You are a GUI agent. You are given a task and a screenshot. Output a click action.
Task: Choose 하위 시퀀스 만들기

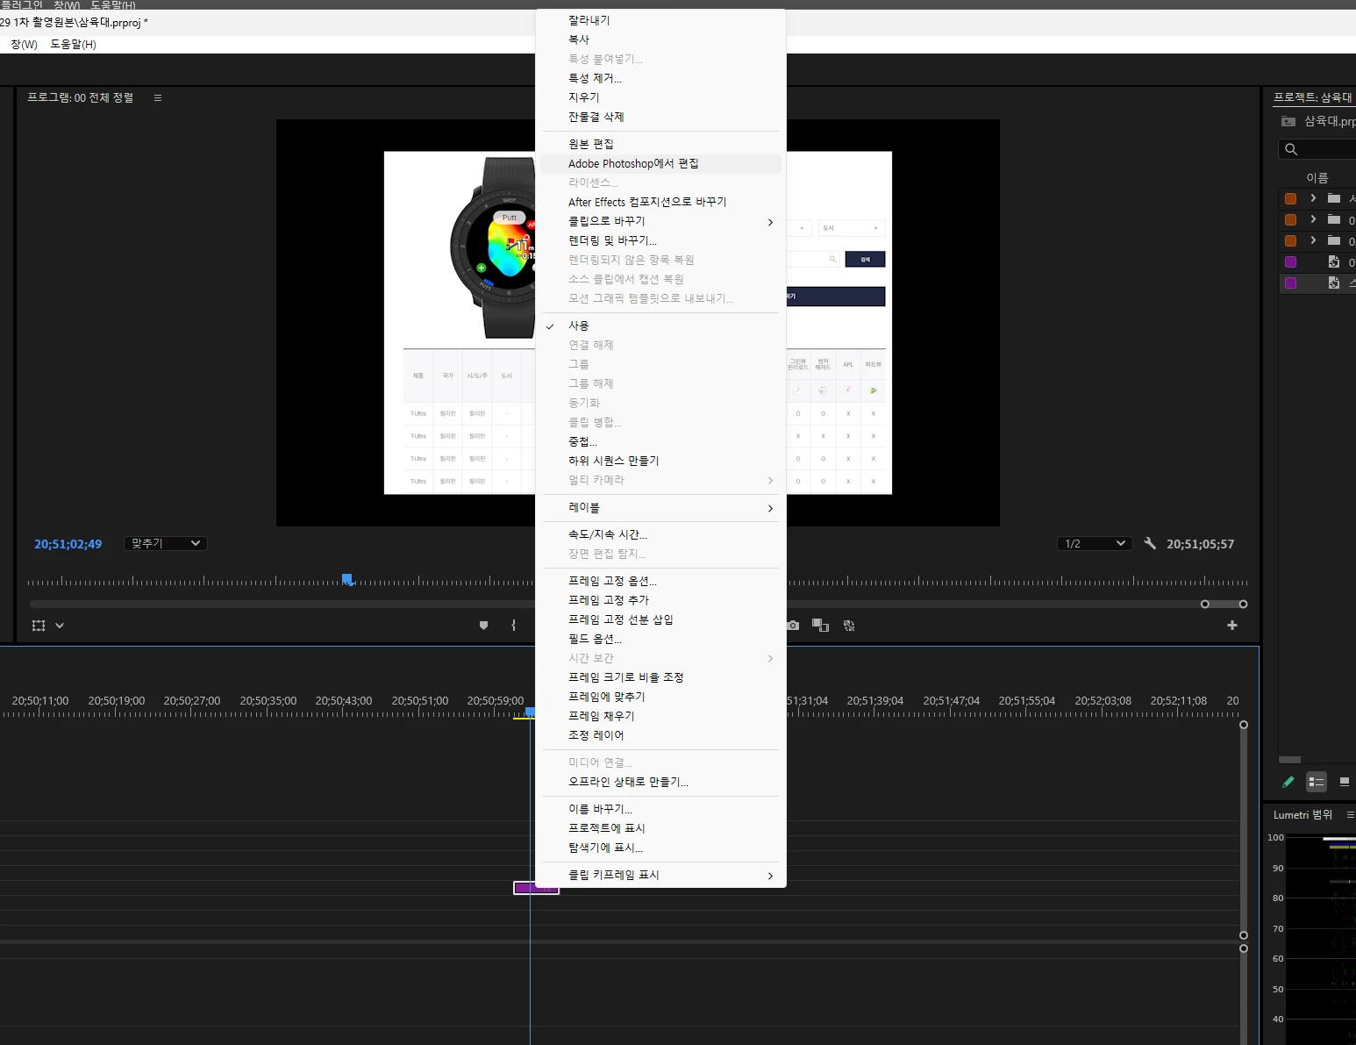tap(660, 461)
